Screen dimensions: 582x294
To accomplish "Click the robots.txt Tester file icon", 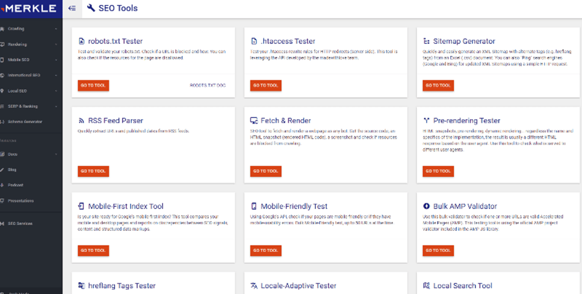I will point(81,42).
